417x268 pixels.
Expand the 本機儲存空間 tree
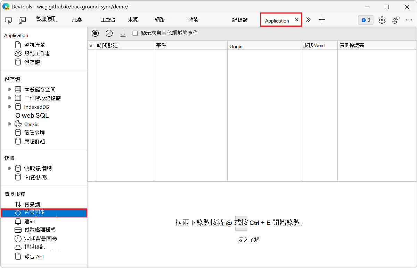(10, 89)
